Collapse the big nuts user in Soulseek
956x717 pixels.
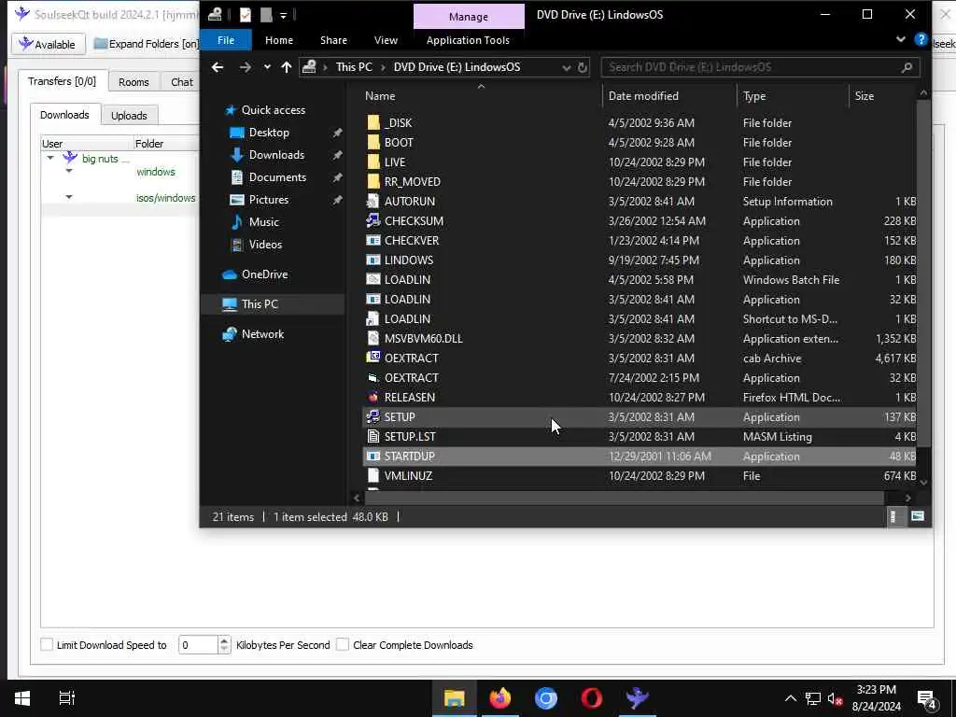point(50,158)
